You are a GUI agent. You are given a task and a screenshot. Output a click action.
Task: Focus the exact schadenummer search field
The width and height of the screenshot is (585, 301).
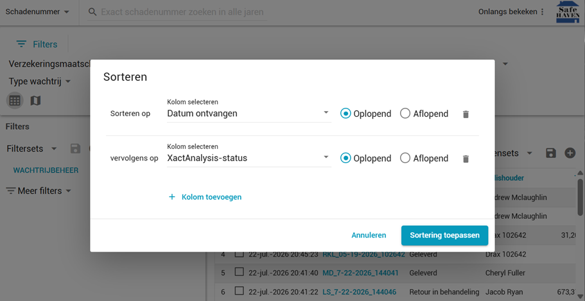[x=184, y=12]
